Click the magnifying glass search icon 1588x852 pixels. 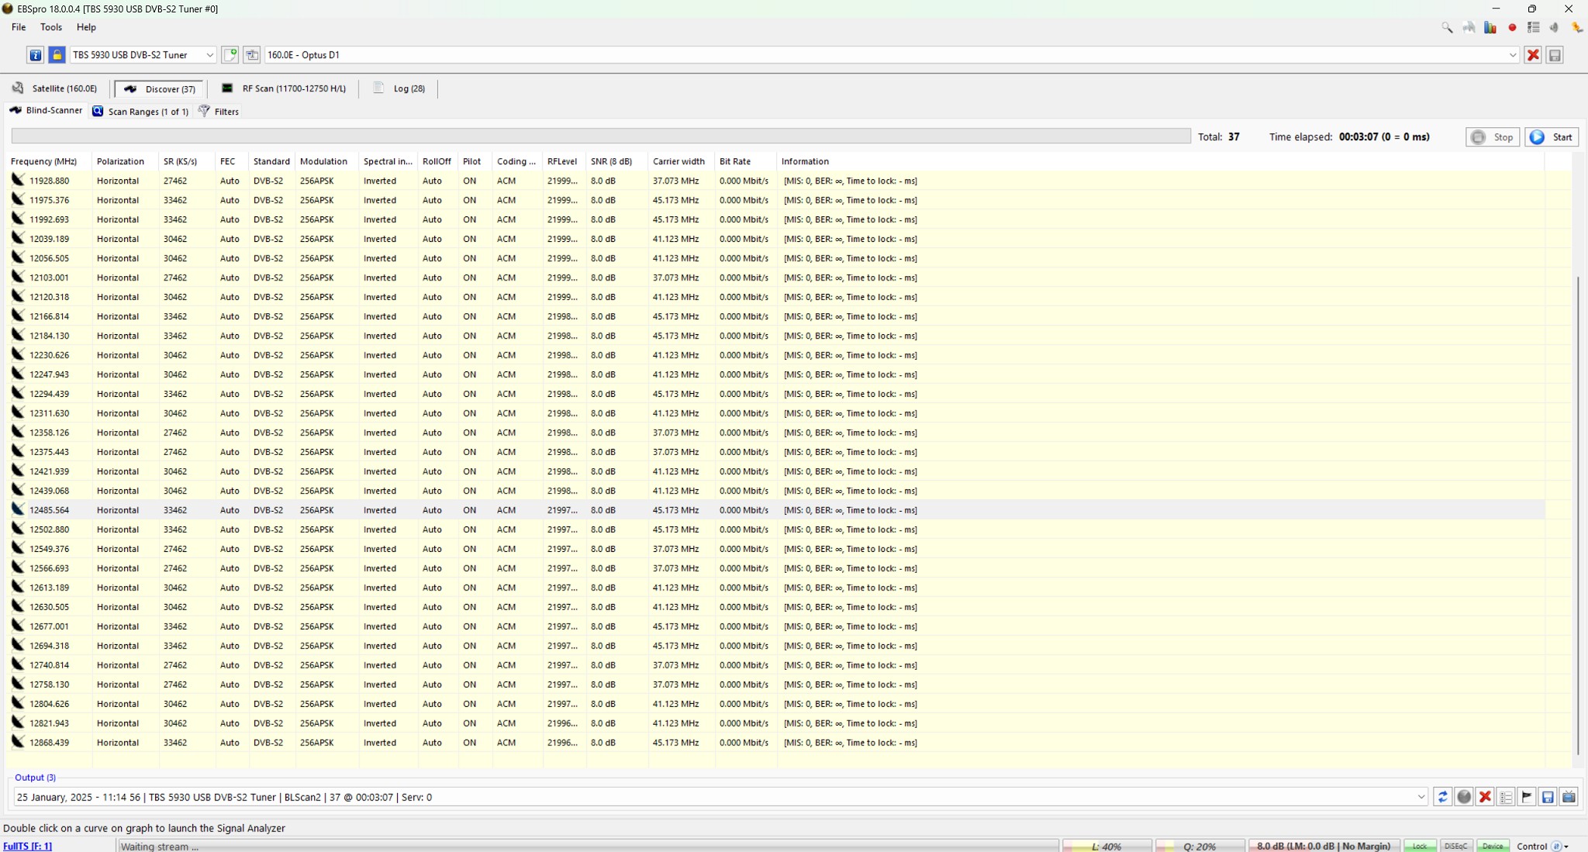pos(1447,27)
